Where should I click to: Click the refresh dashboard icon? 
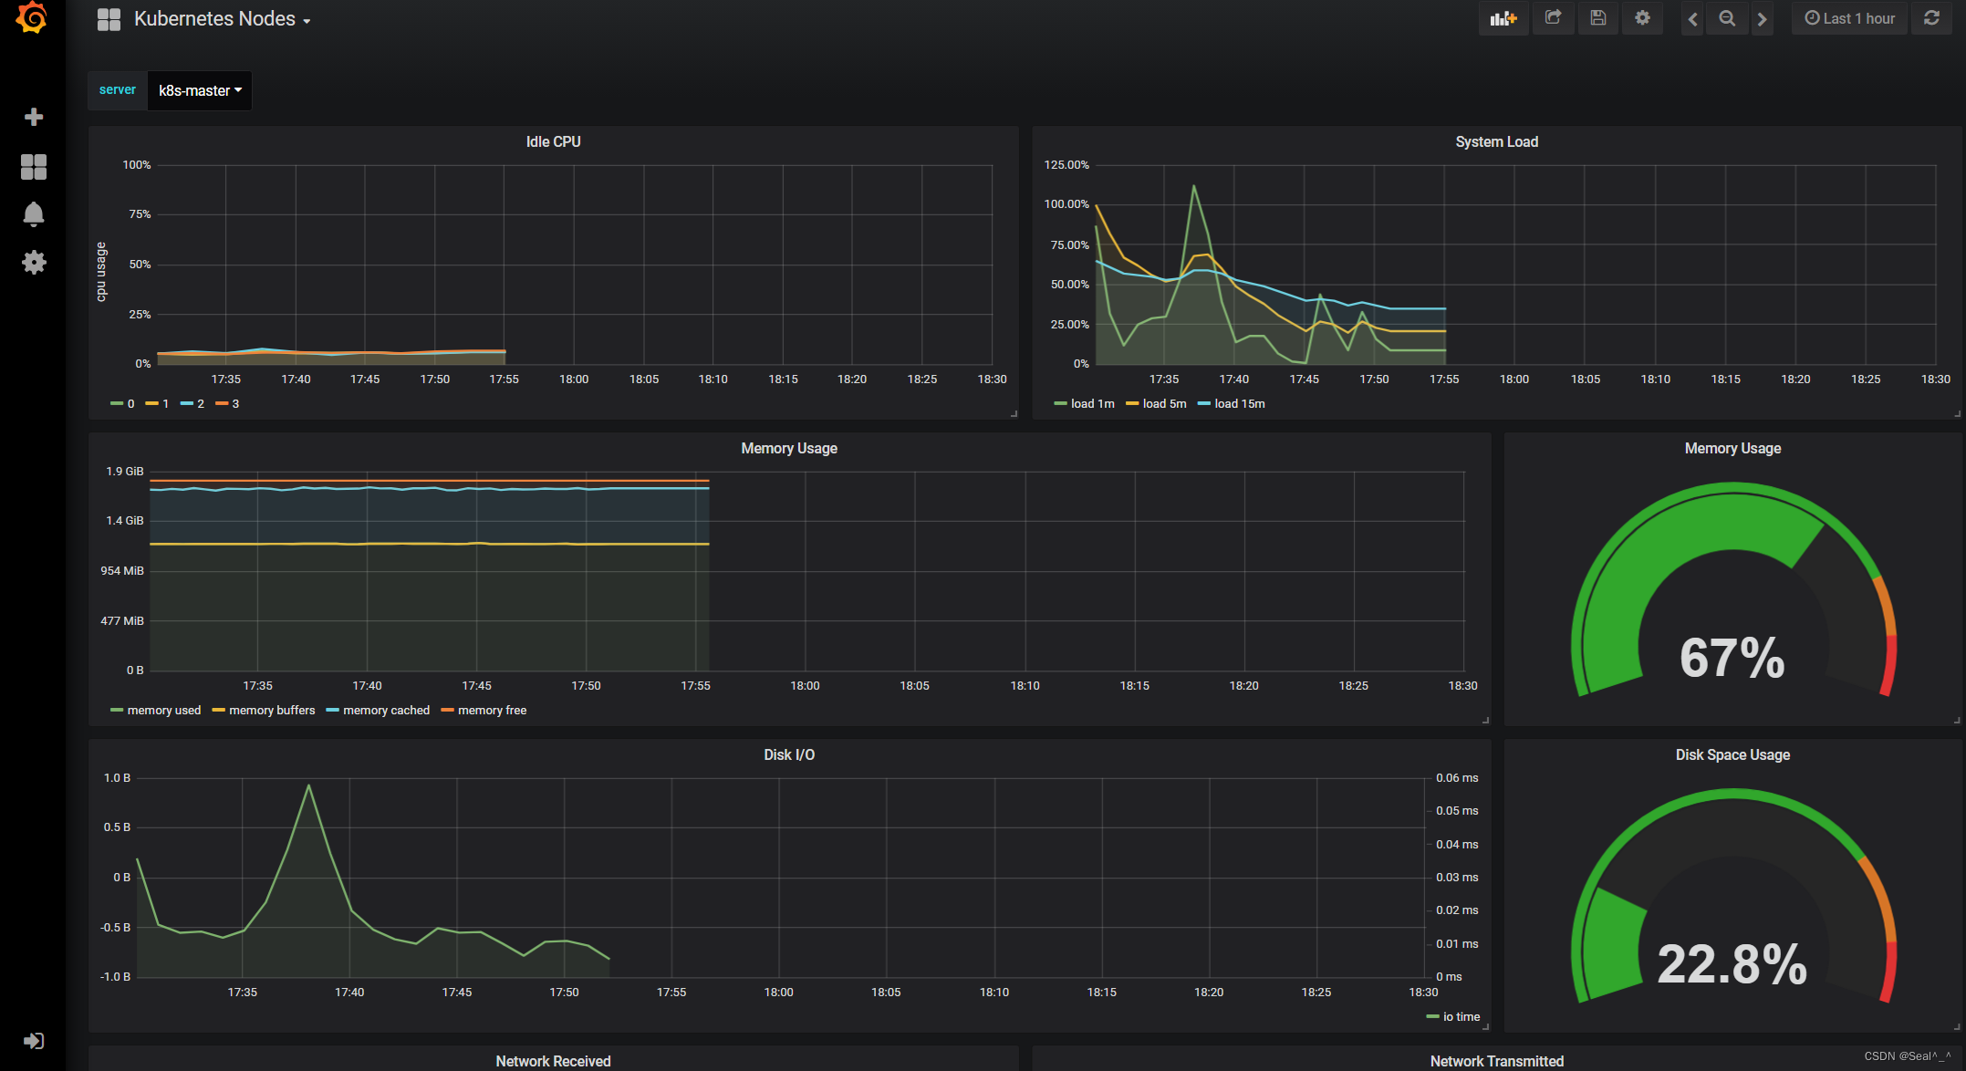click(1931, 18)
